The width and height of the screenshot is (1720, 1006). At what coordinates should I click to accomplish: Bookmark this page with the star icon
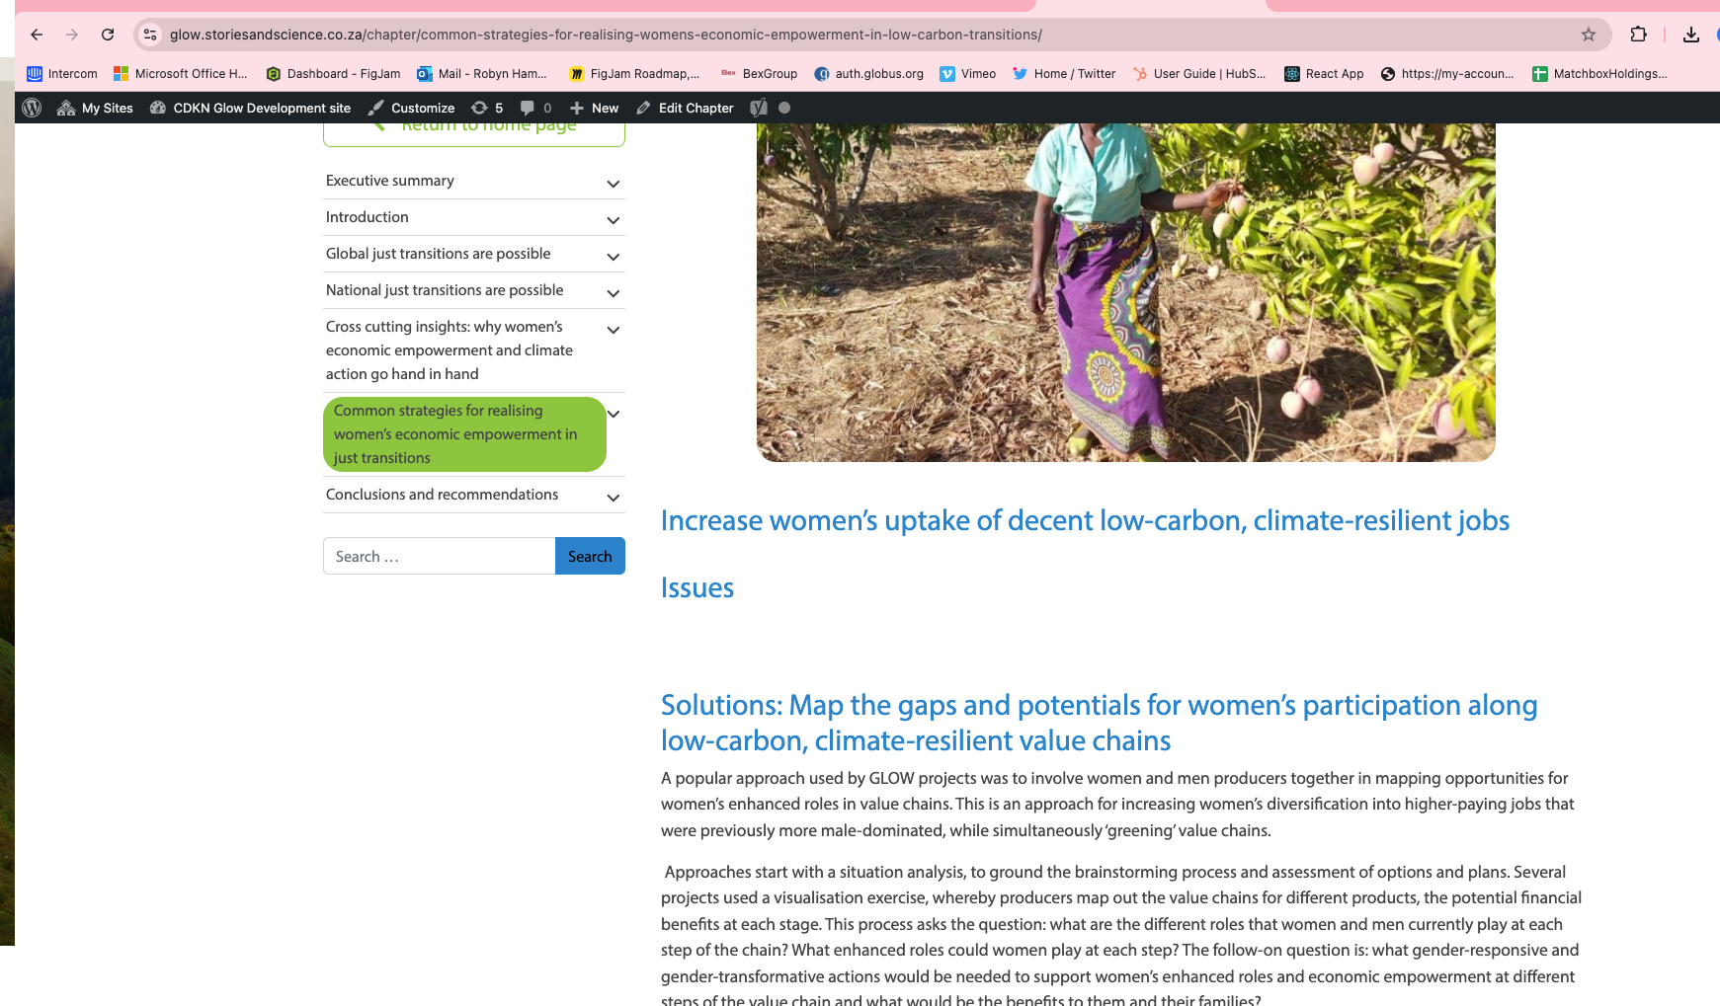click(1589, 35)
